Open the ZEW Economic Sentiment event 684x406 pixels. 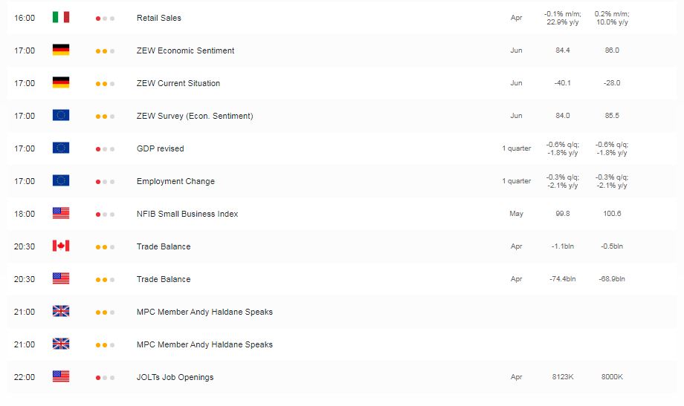[185, 50]
